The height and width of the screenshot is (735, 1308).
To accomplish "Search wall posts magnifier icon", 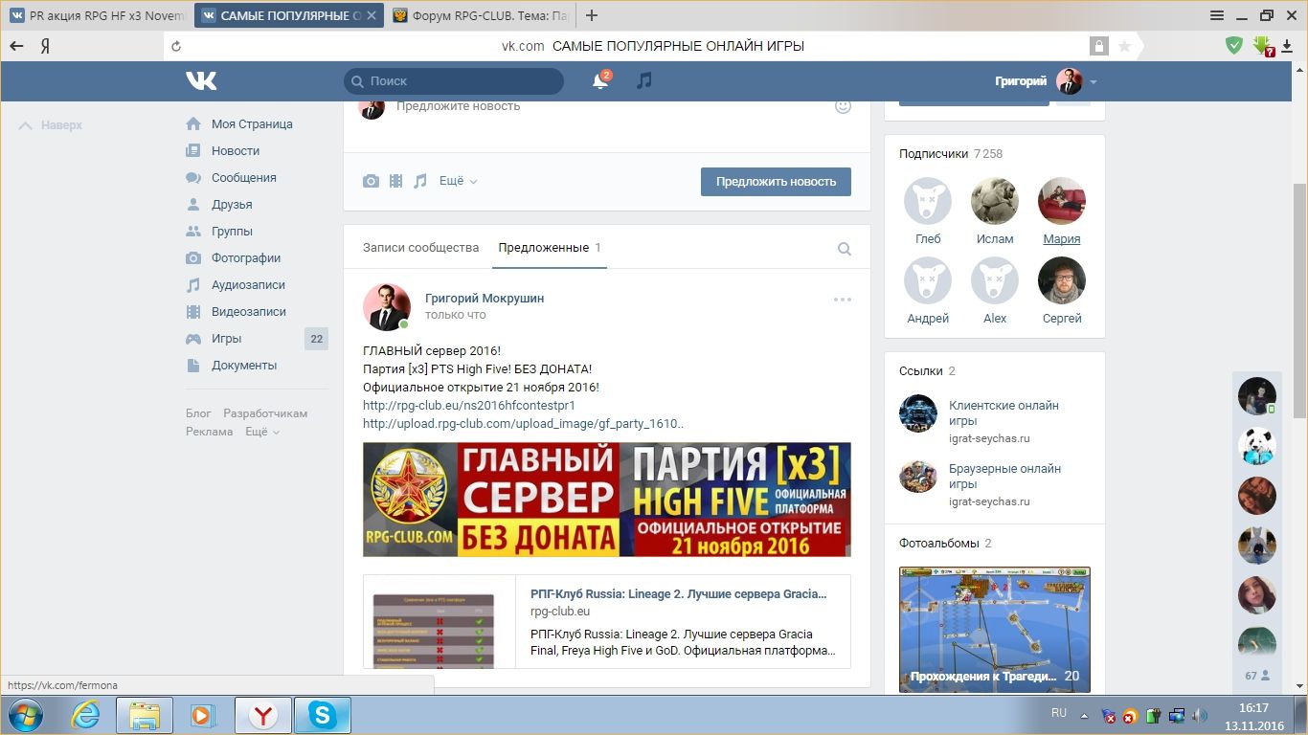I will pyautogui.click(x=845, y=249).
